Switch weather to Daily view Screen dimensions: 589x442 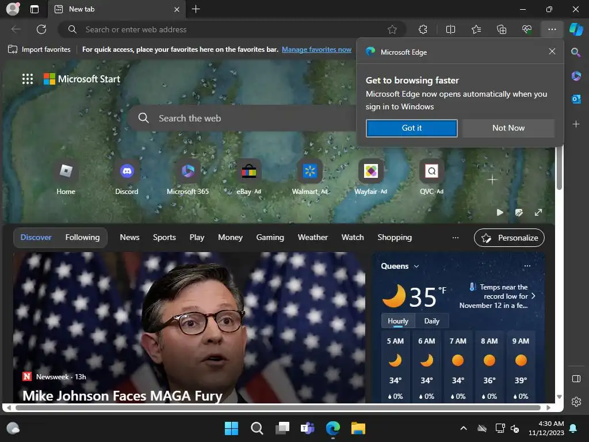[431, 321]
